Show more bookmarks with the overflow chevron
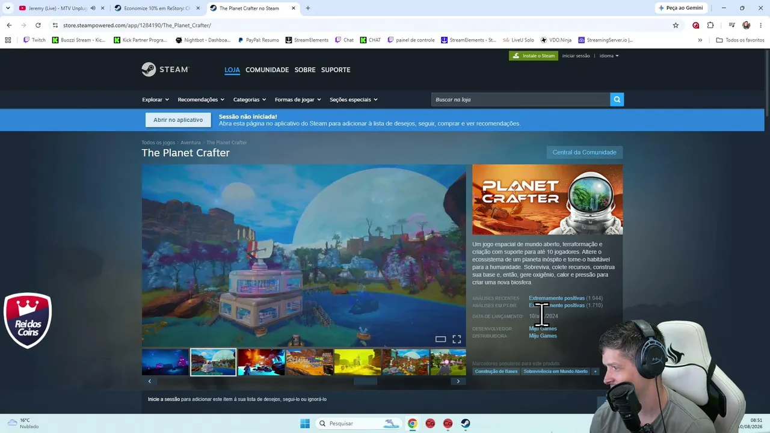Viewport: 770px width, 433px height. pyautogui.click(x=700, y=40)
